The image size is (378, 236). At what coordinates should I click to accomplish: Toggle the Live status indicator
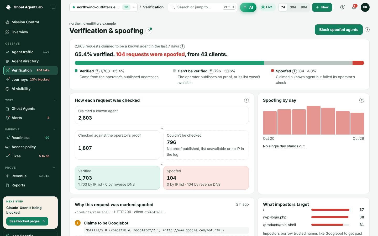(267, 7)
